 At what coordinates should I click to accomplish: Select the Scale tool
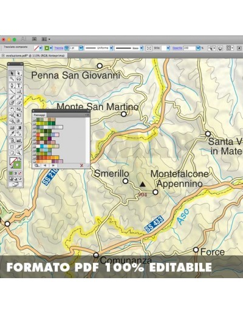(19, 109)
